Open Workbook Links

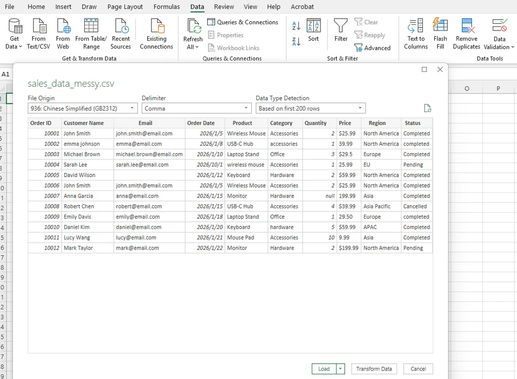(x=234, y=48)
